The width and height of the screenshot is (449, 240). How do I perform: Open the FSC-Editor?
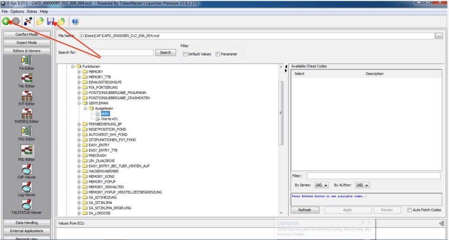[27, 131]
